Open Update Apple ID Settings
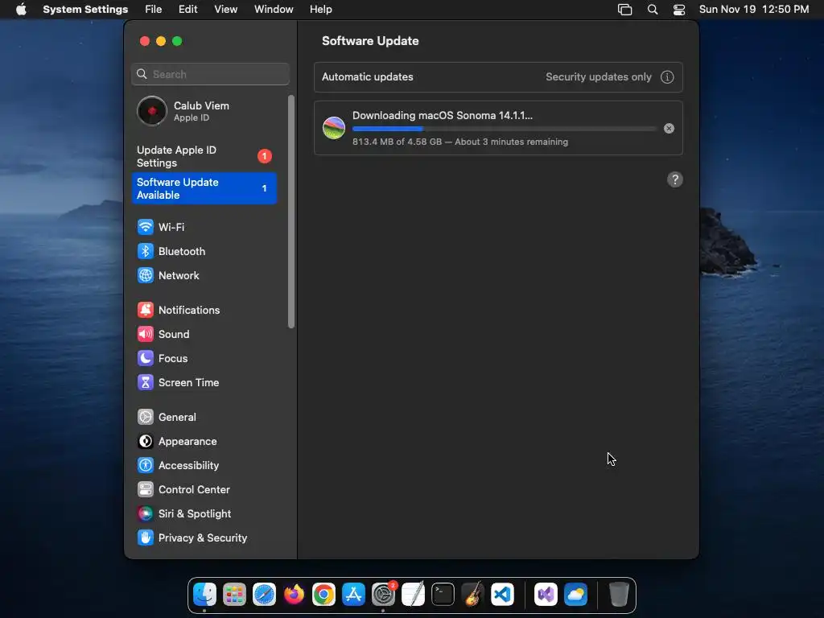824x618 pixels. pyautogui.click(x=204, y=157)
